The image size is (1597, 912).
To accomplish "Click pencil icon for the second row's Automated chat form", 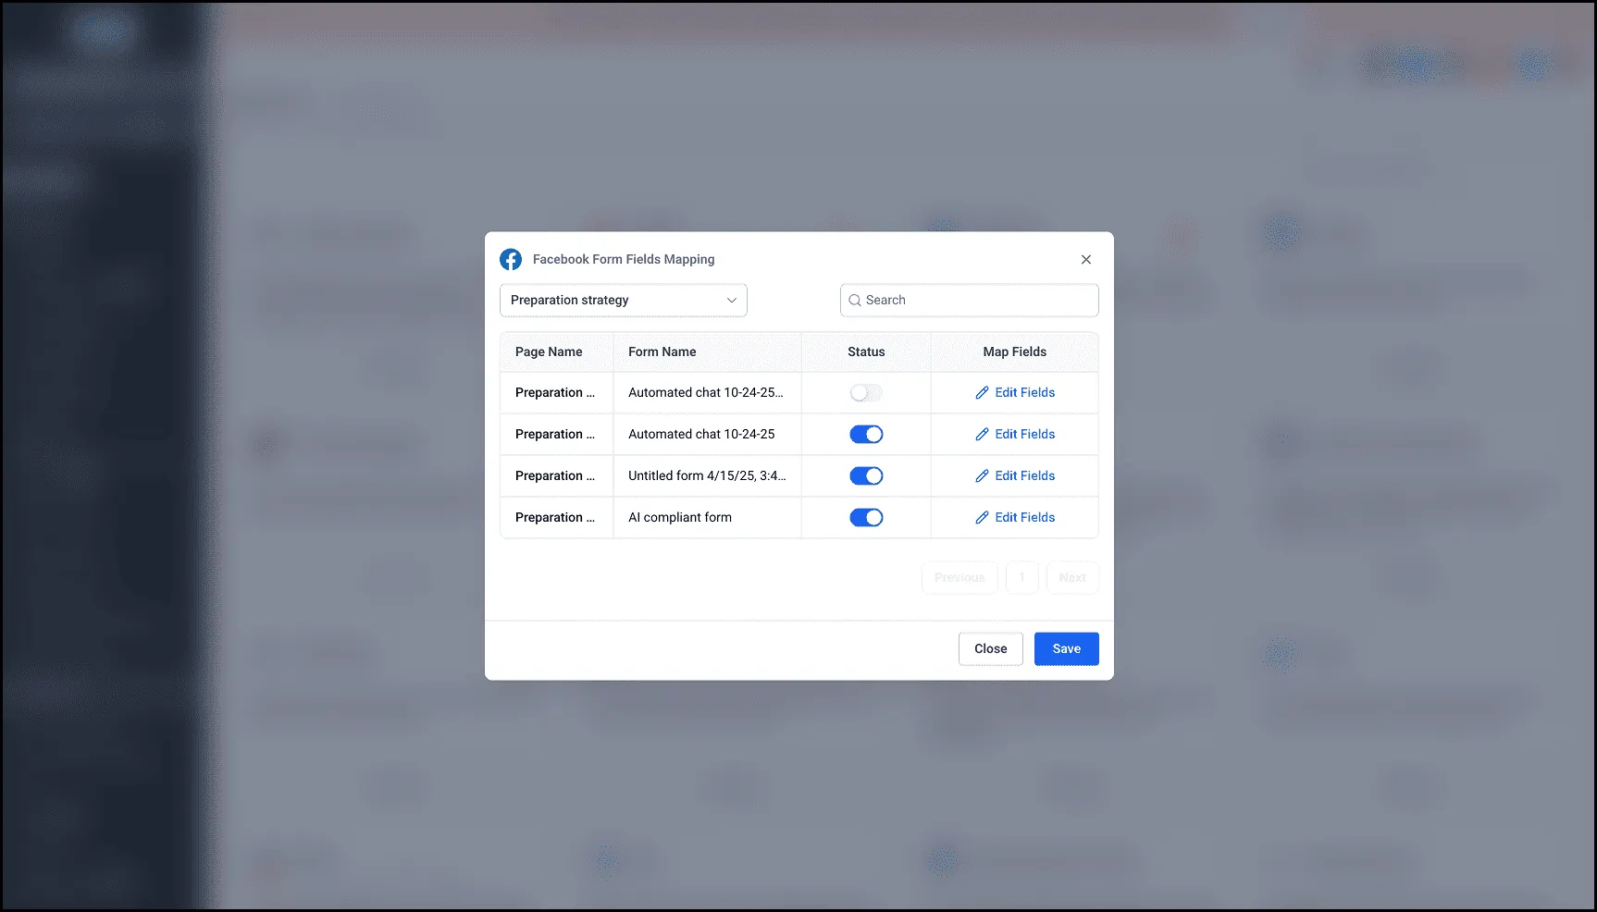I will (982, 435).
